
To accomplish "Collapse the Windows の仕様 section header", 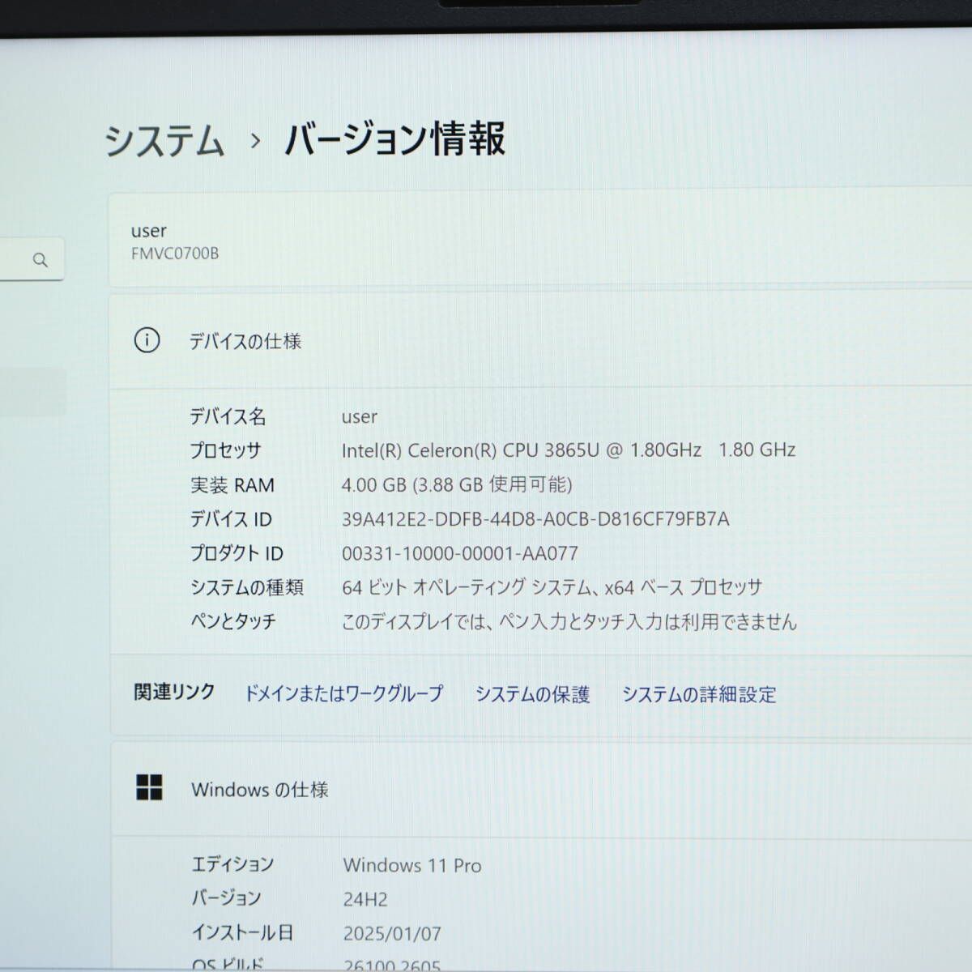I will click(540, 789).
